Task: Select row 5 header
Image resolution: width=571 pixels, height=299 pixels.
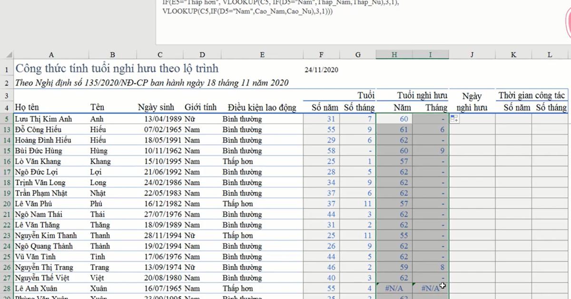Action: click(x=7, y=119)
